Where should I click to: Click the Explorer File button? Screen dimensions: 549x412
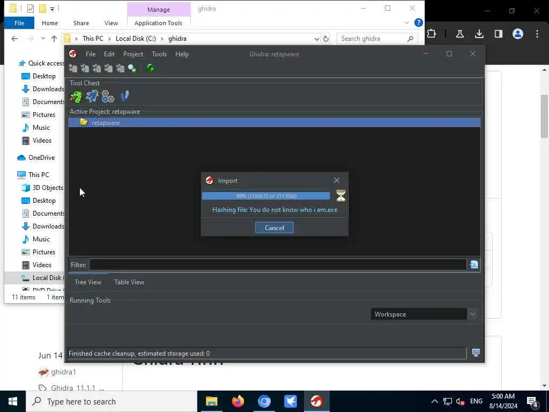point(19,23)
